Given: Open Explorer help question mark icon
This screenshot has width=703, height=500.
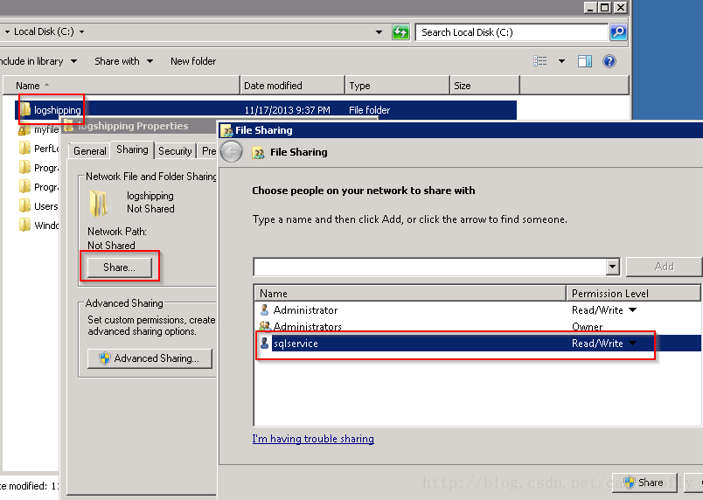Looking at the screenshot, I should [x=609, y=61].
